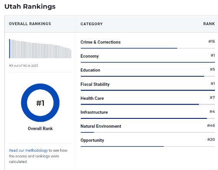Click the highlighted blue bar in histogram
Viewport: 218px width, 170px height.
coord(10,49)
